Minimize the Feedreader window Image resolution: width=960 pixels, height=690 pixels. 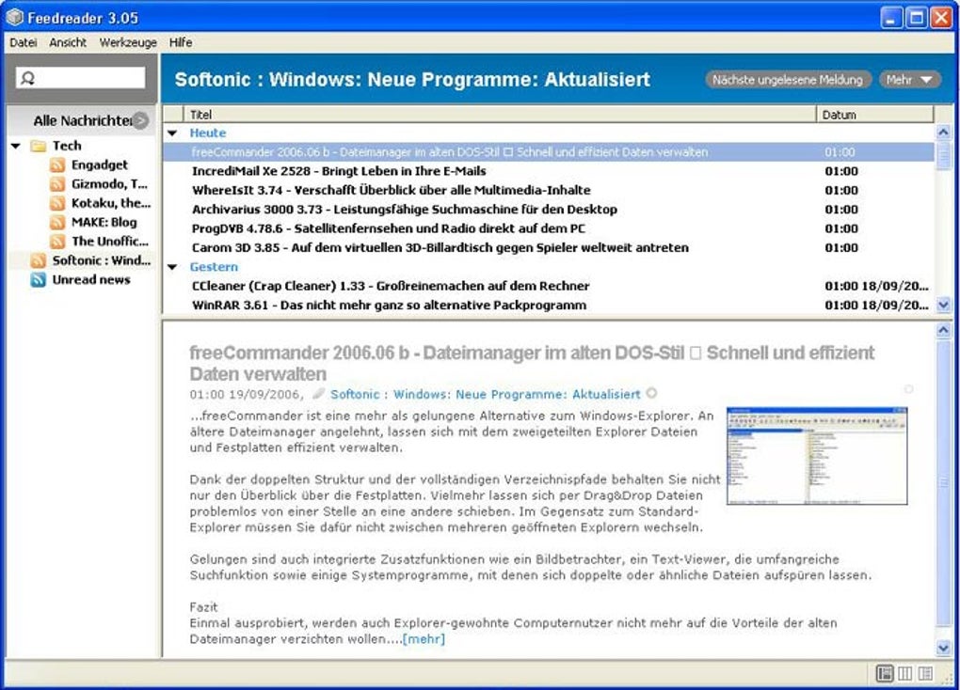point(891,18)
